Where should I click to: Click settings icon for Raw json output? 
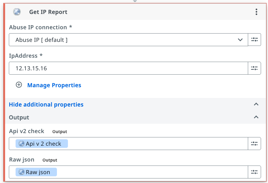click(254, 172)
